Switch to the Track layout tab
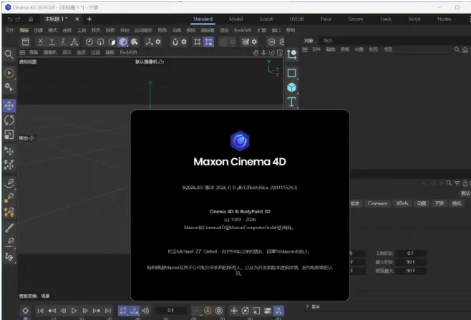 pos(386,19)
